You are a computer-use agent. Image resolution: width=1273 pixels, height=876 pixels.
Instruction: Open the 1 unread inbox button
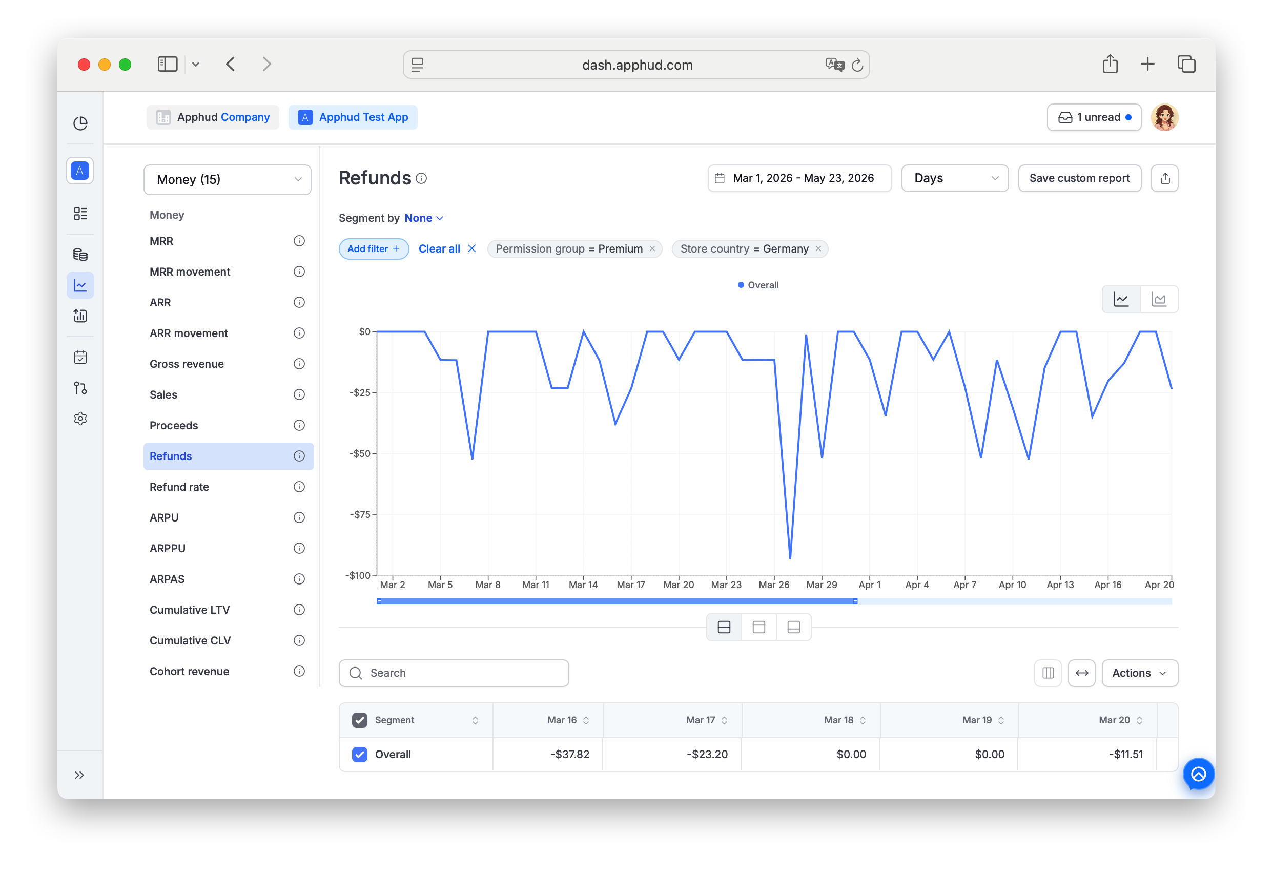[x=1094, y=117]
